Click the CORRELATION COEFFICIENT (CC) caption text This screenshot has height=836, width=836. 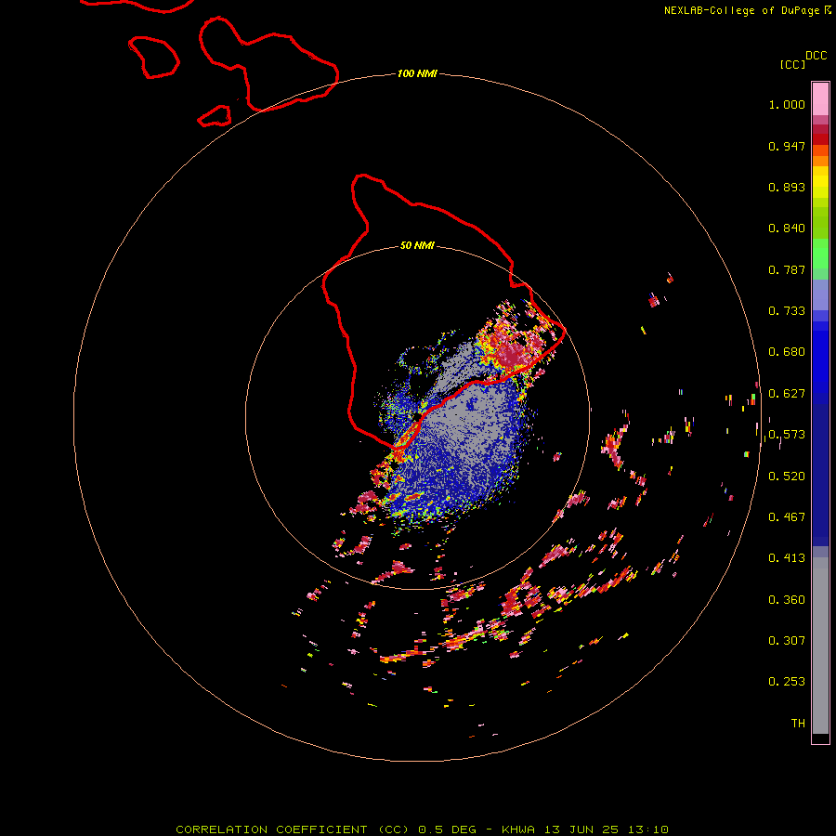(x=294, y=829)
